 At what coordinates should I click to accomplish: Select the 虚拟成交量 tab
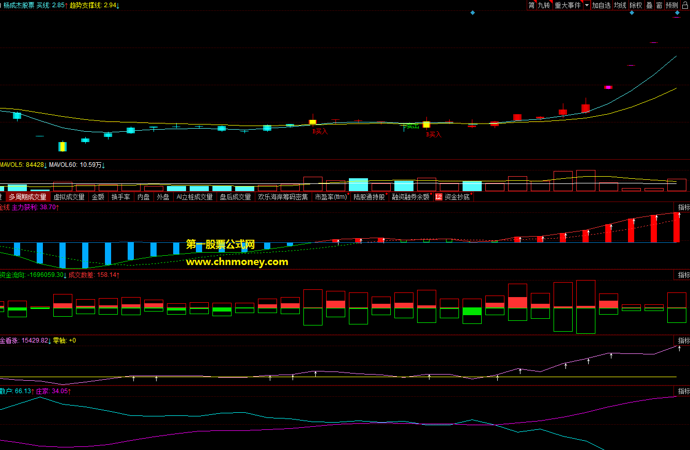click(x=69, y=197)
